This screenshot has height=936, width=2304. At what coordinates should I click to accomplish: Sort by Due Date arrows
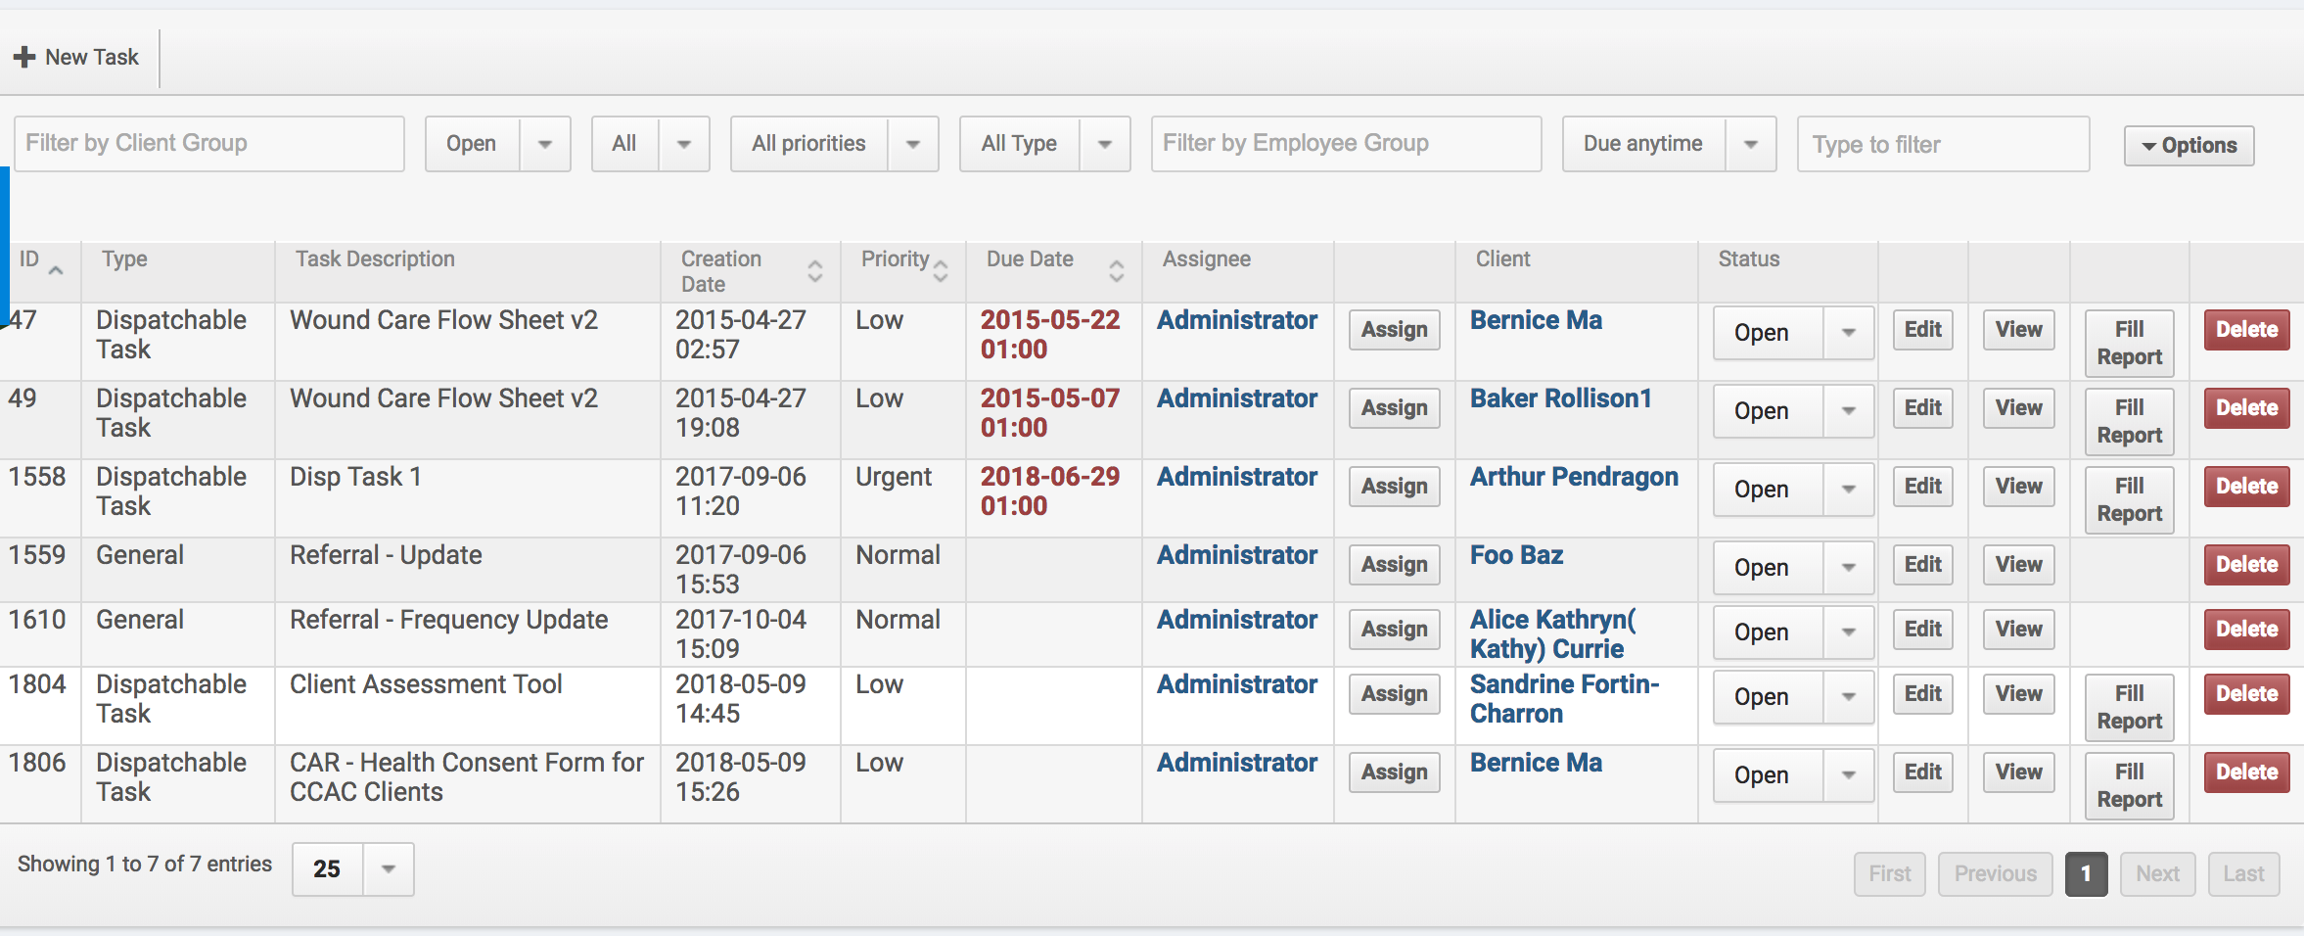pos(1116,271)
